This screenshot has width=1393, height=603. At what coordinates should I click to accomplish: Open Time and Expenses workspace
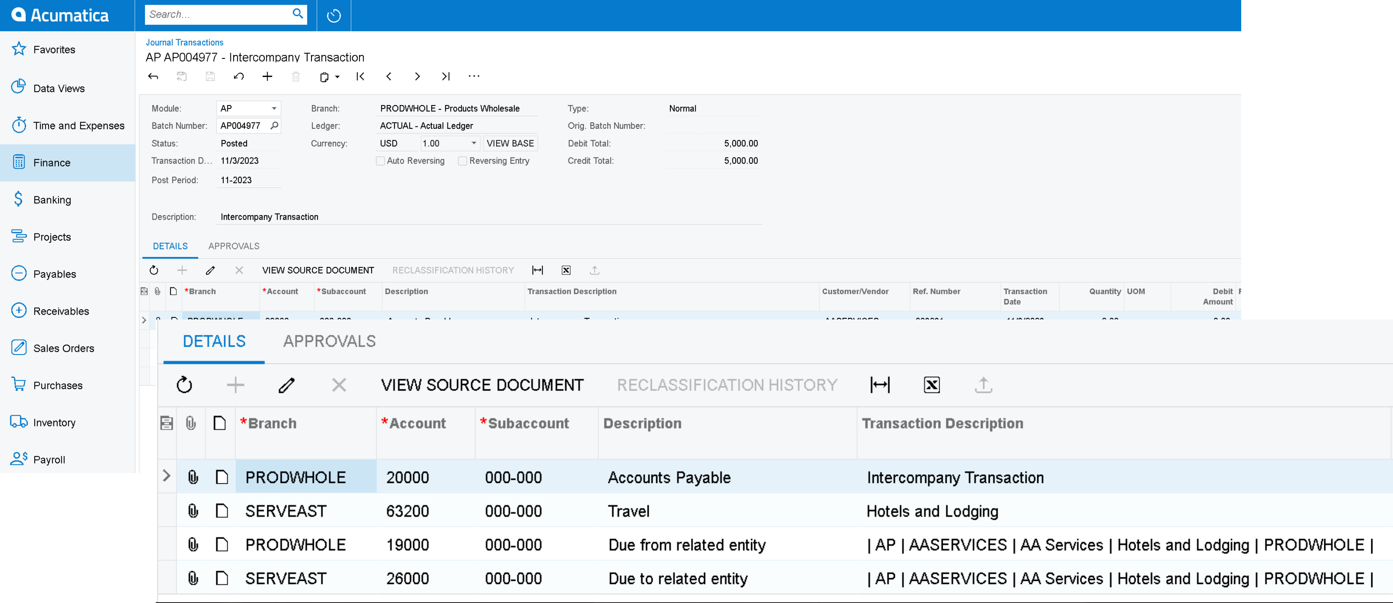click(68, 125)
